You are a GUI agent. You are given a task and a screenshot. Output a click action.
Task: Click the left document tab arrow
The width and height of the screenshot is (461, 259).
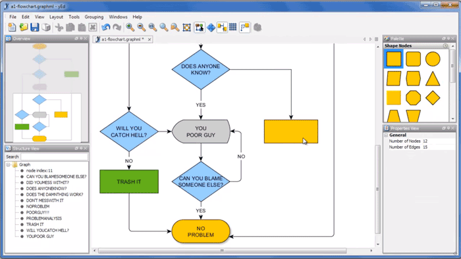(365, 39)
